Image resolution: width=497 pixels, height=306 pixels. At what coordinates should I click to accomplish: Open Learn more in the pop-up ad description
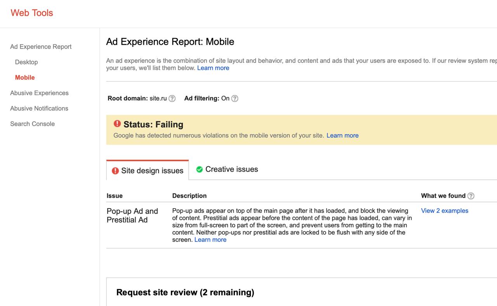[210, 240]
